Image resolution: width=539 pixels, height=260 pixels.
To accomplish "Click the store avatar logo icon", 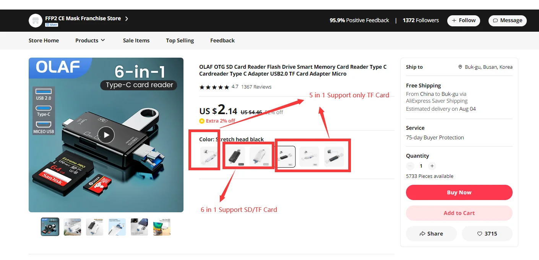I will point(36,21).
